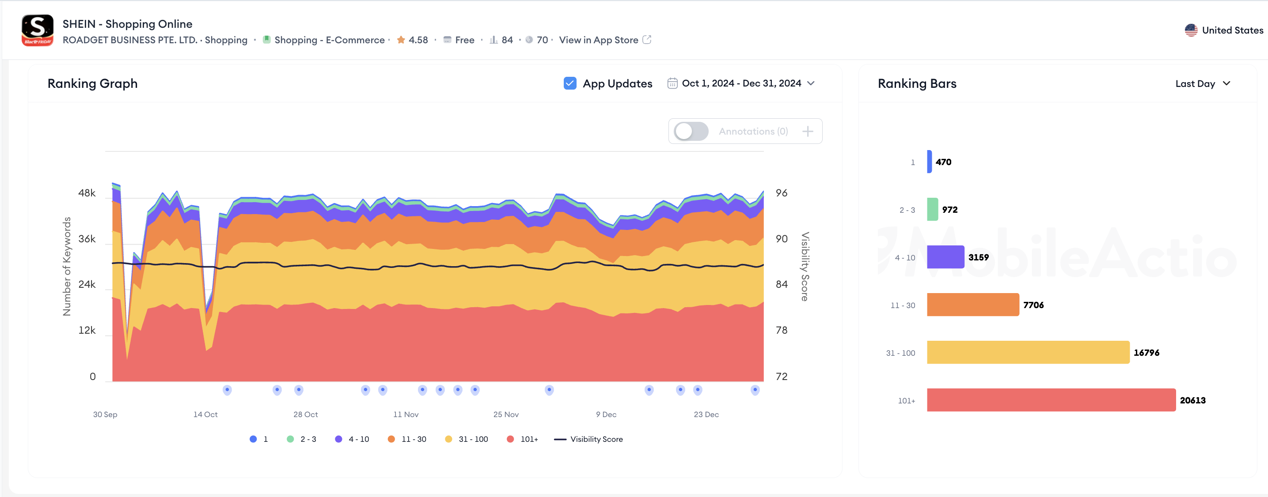Click the calendar icon beside the date range
This screenshot has height=497, width=1268.
tap(672, 83)
